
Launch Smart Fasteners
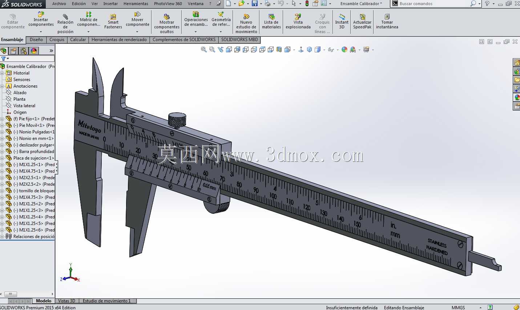point(113,21)
